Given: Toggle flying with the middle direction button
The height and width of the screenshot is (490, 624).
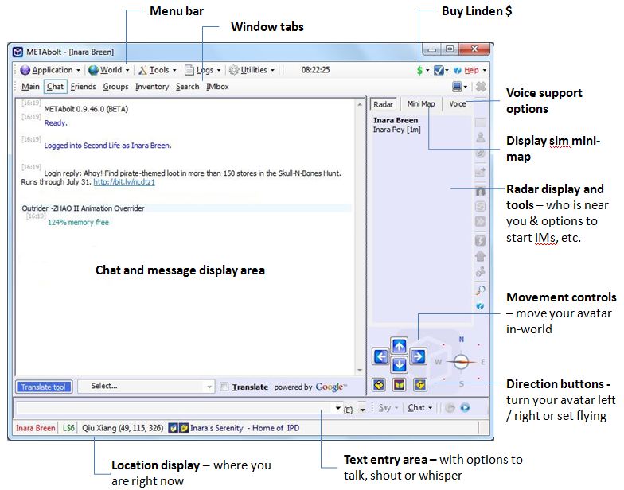Looking at the screenshot, I should click(400, 385).
